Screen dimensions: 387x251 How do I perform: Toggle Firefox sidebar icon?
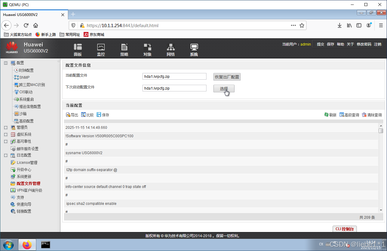359,25
